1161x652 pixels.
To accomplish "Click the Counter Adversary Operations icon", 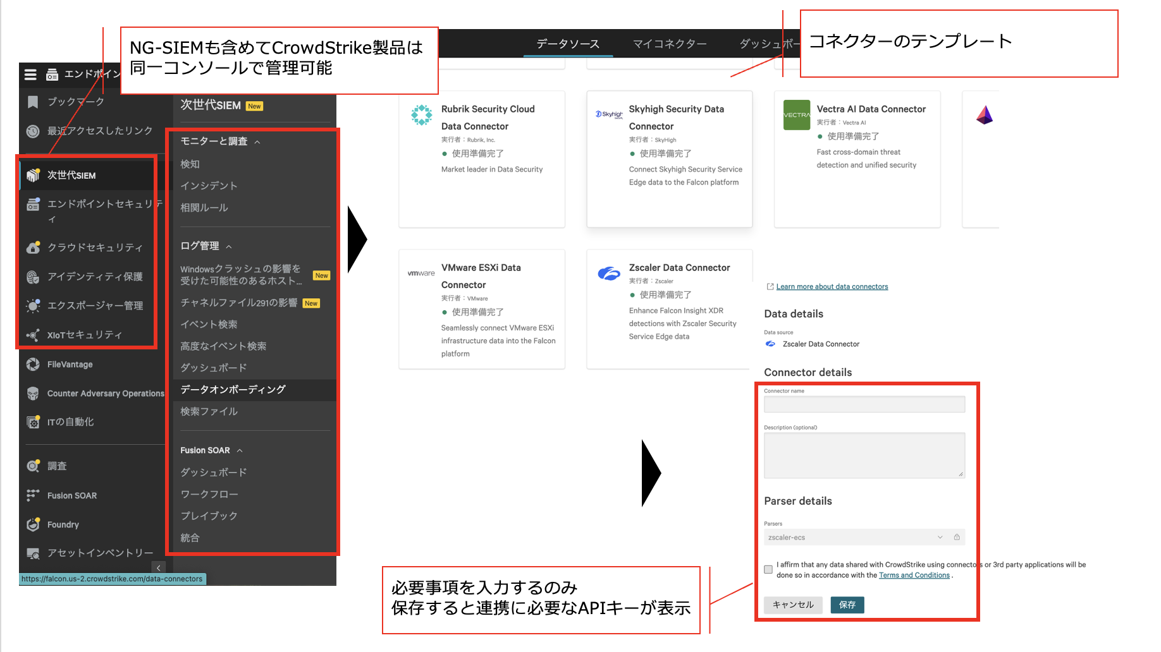I will tap(33, 394).
